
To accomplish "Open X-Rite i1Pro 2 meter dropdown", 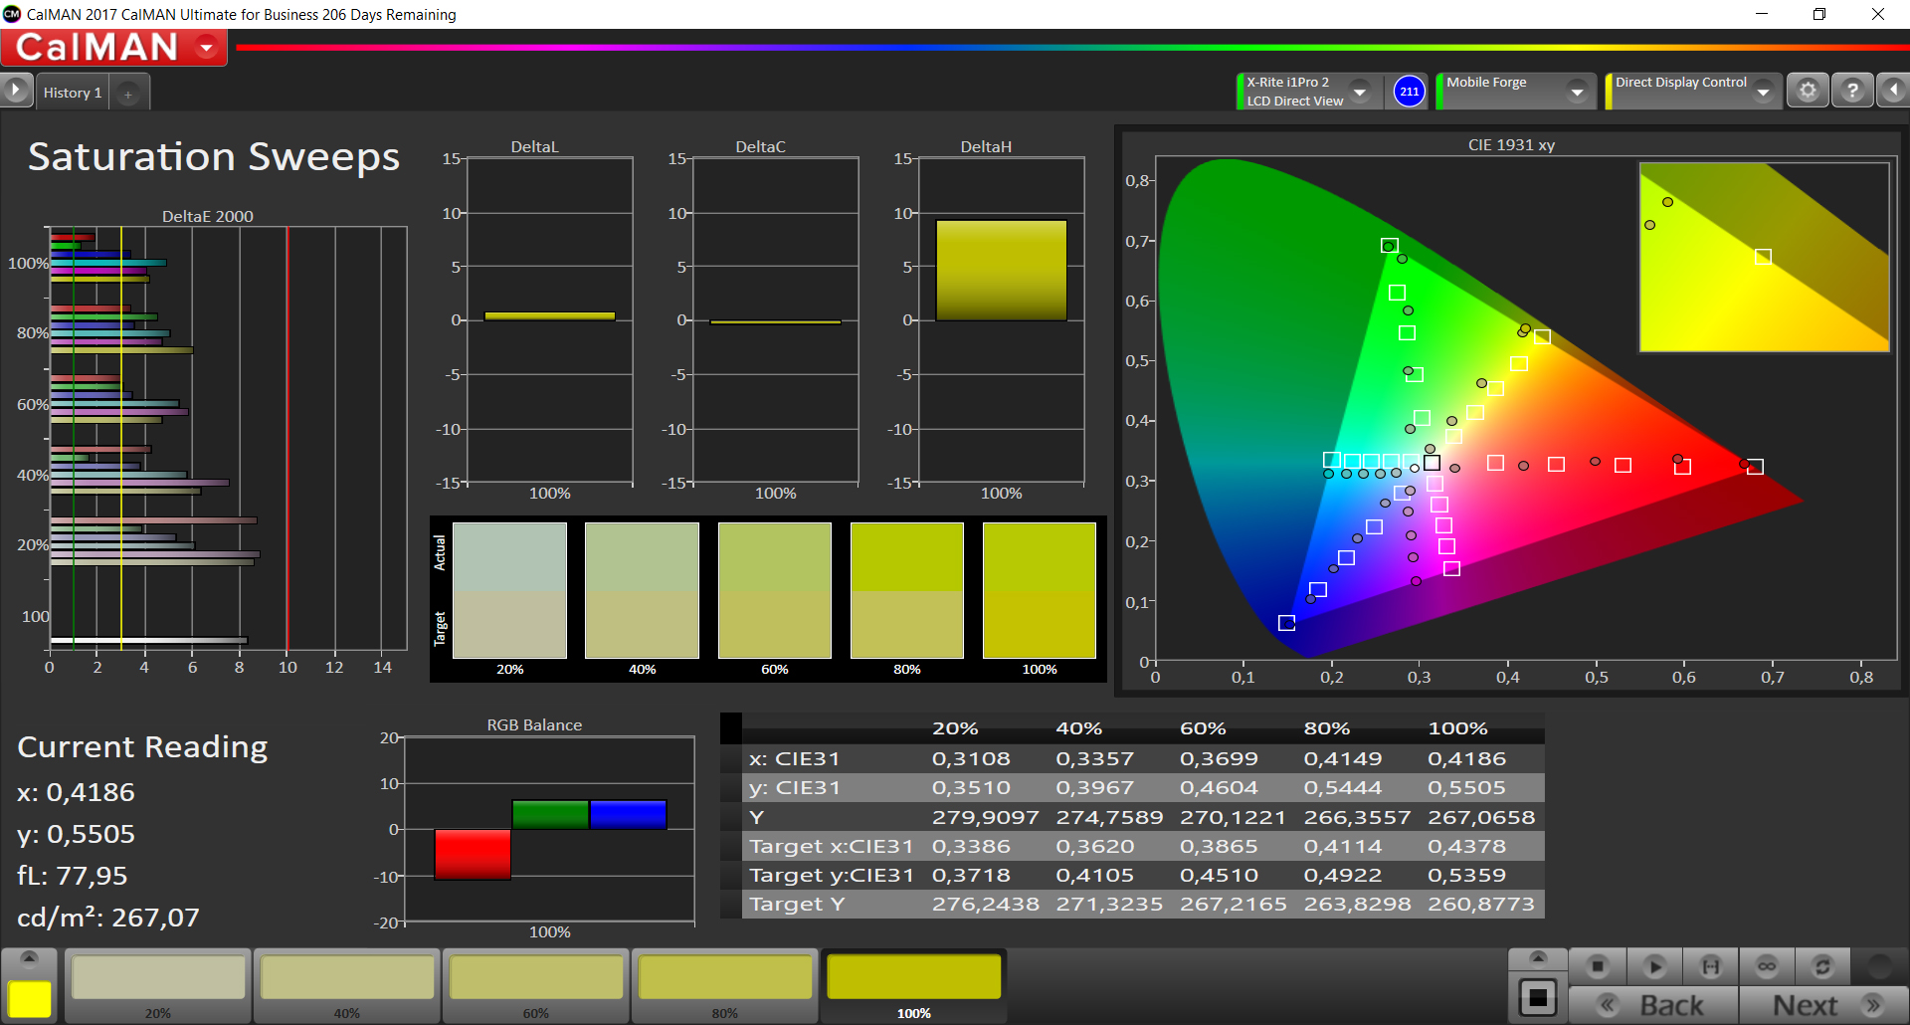I will pyautogui.click(x=1360, y=92).
